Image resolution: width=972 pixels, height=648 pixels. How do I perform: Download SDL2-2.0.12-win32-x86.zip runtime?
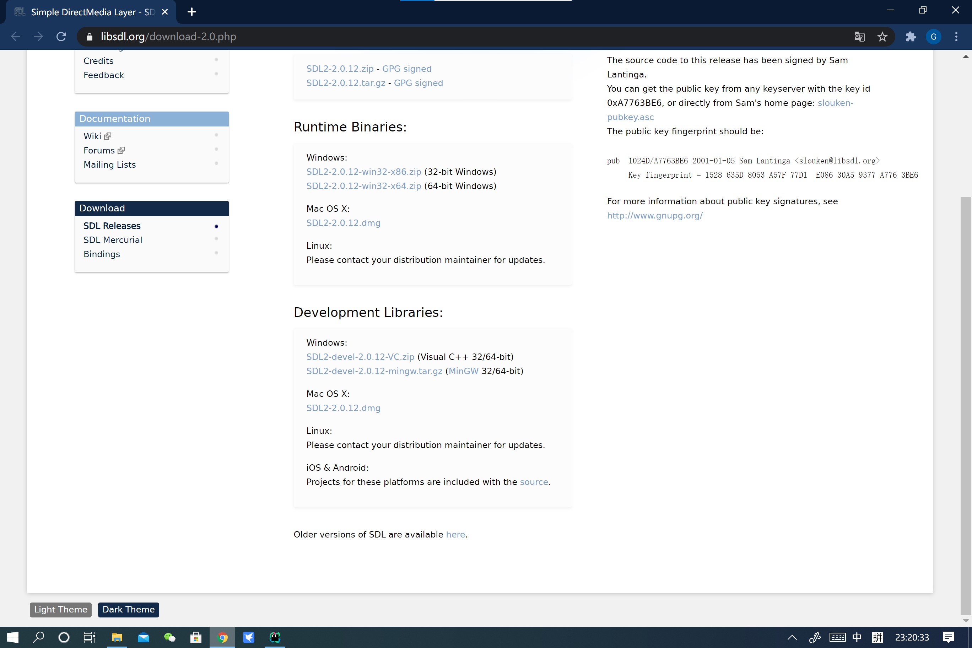[364, 172]
